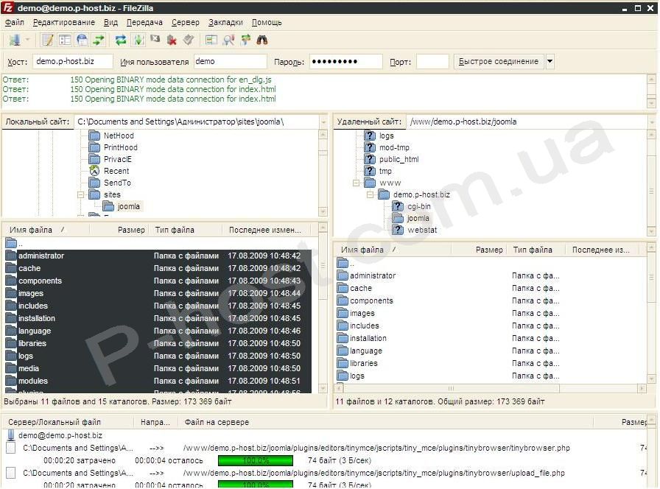Focus the Имя пользователя field

231,61
